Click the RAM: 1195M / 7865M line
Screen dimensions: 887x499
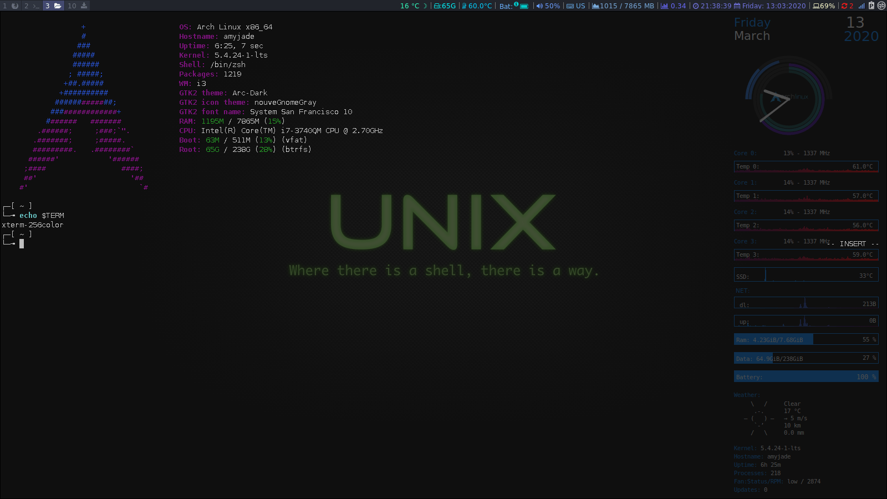pos(232,121)
